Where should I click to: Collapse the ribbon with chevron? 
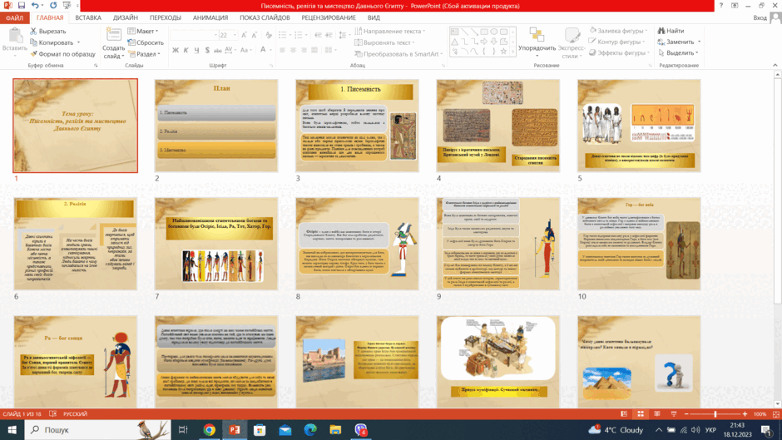775,66
